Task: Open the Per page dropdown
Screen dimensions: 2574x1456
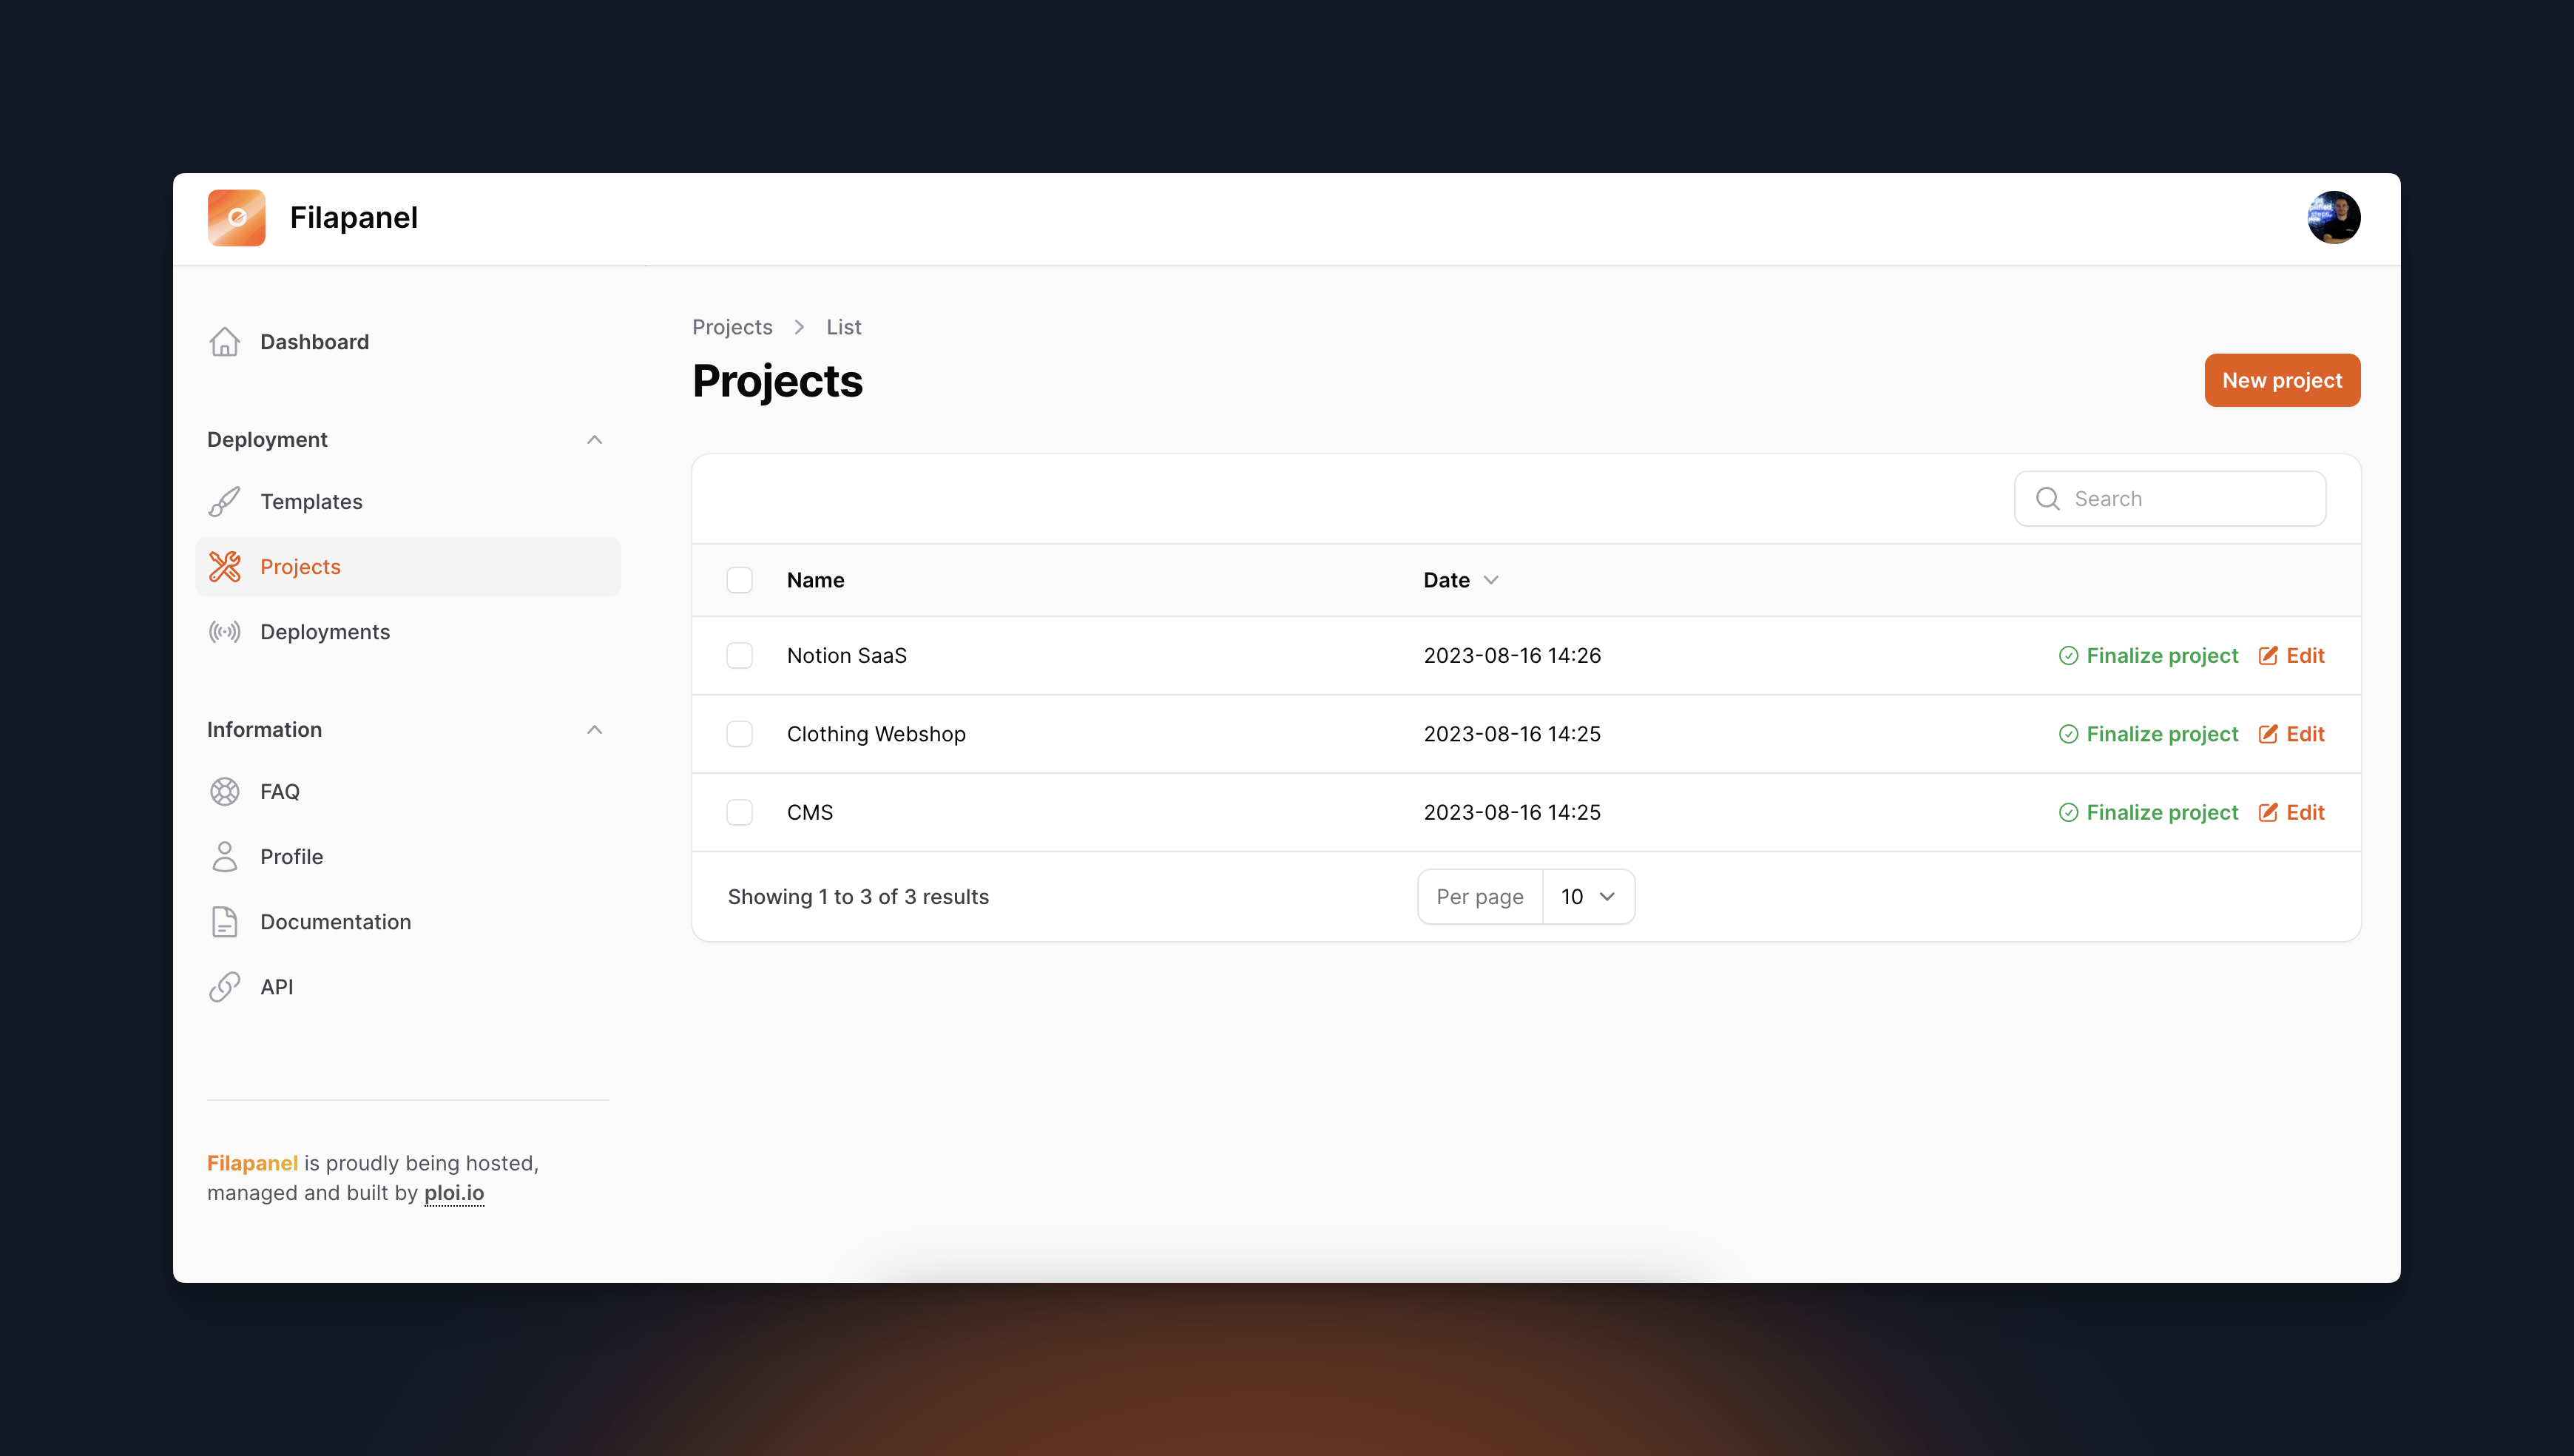Action: point(1587,897)
